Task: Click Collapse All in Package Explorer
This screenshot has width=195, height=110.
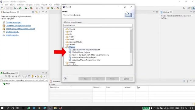Action: click(33, 12)
